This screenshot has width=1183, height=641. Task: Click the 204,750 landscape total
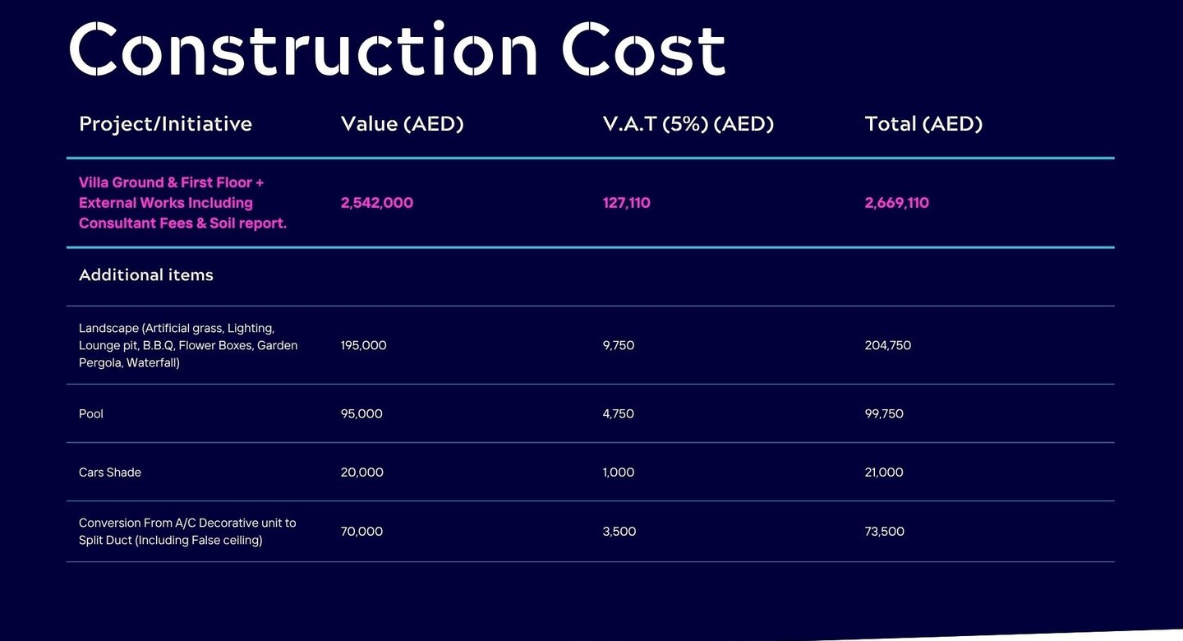point(888,345)
